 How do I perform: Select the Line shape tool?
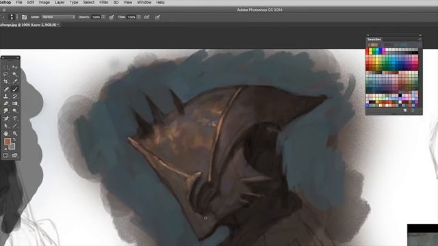[15, 126]
